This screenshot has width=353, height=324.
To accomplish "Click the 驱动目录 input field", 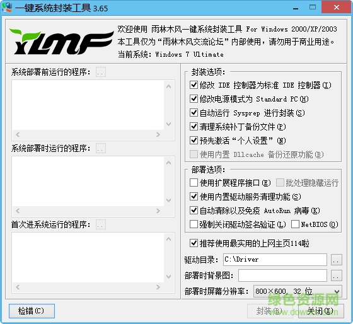I will [x=275, y=260].
